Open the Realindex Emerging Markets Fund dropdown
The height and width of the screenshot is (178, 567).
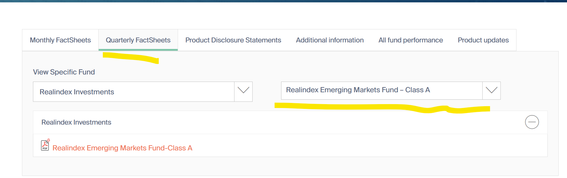point(382,90)
